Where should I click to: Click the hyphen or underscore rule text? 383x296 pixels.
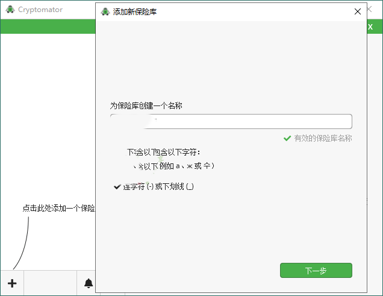[x=158, y=187]
